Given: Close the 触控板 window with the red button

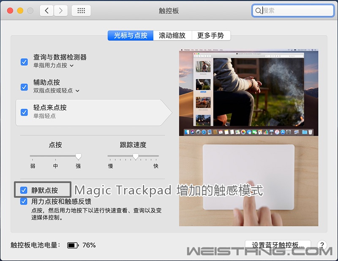Looking at the screenshot, I should pos(10,11).
